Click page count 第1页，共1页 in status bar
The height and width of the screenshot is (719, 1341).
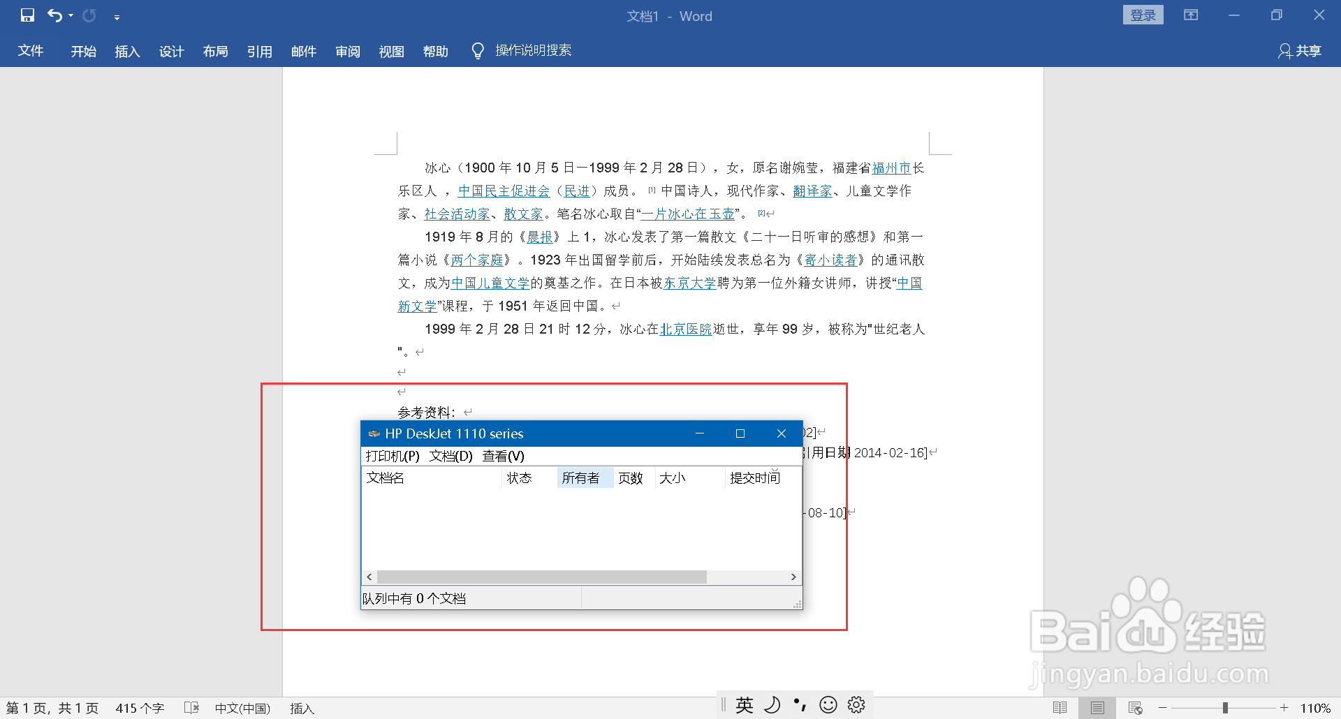click(52, 708)
